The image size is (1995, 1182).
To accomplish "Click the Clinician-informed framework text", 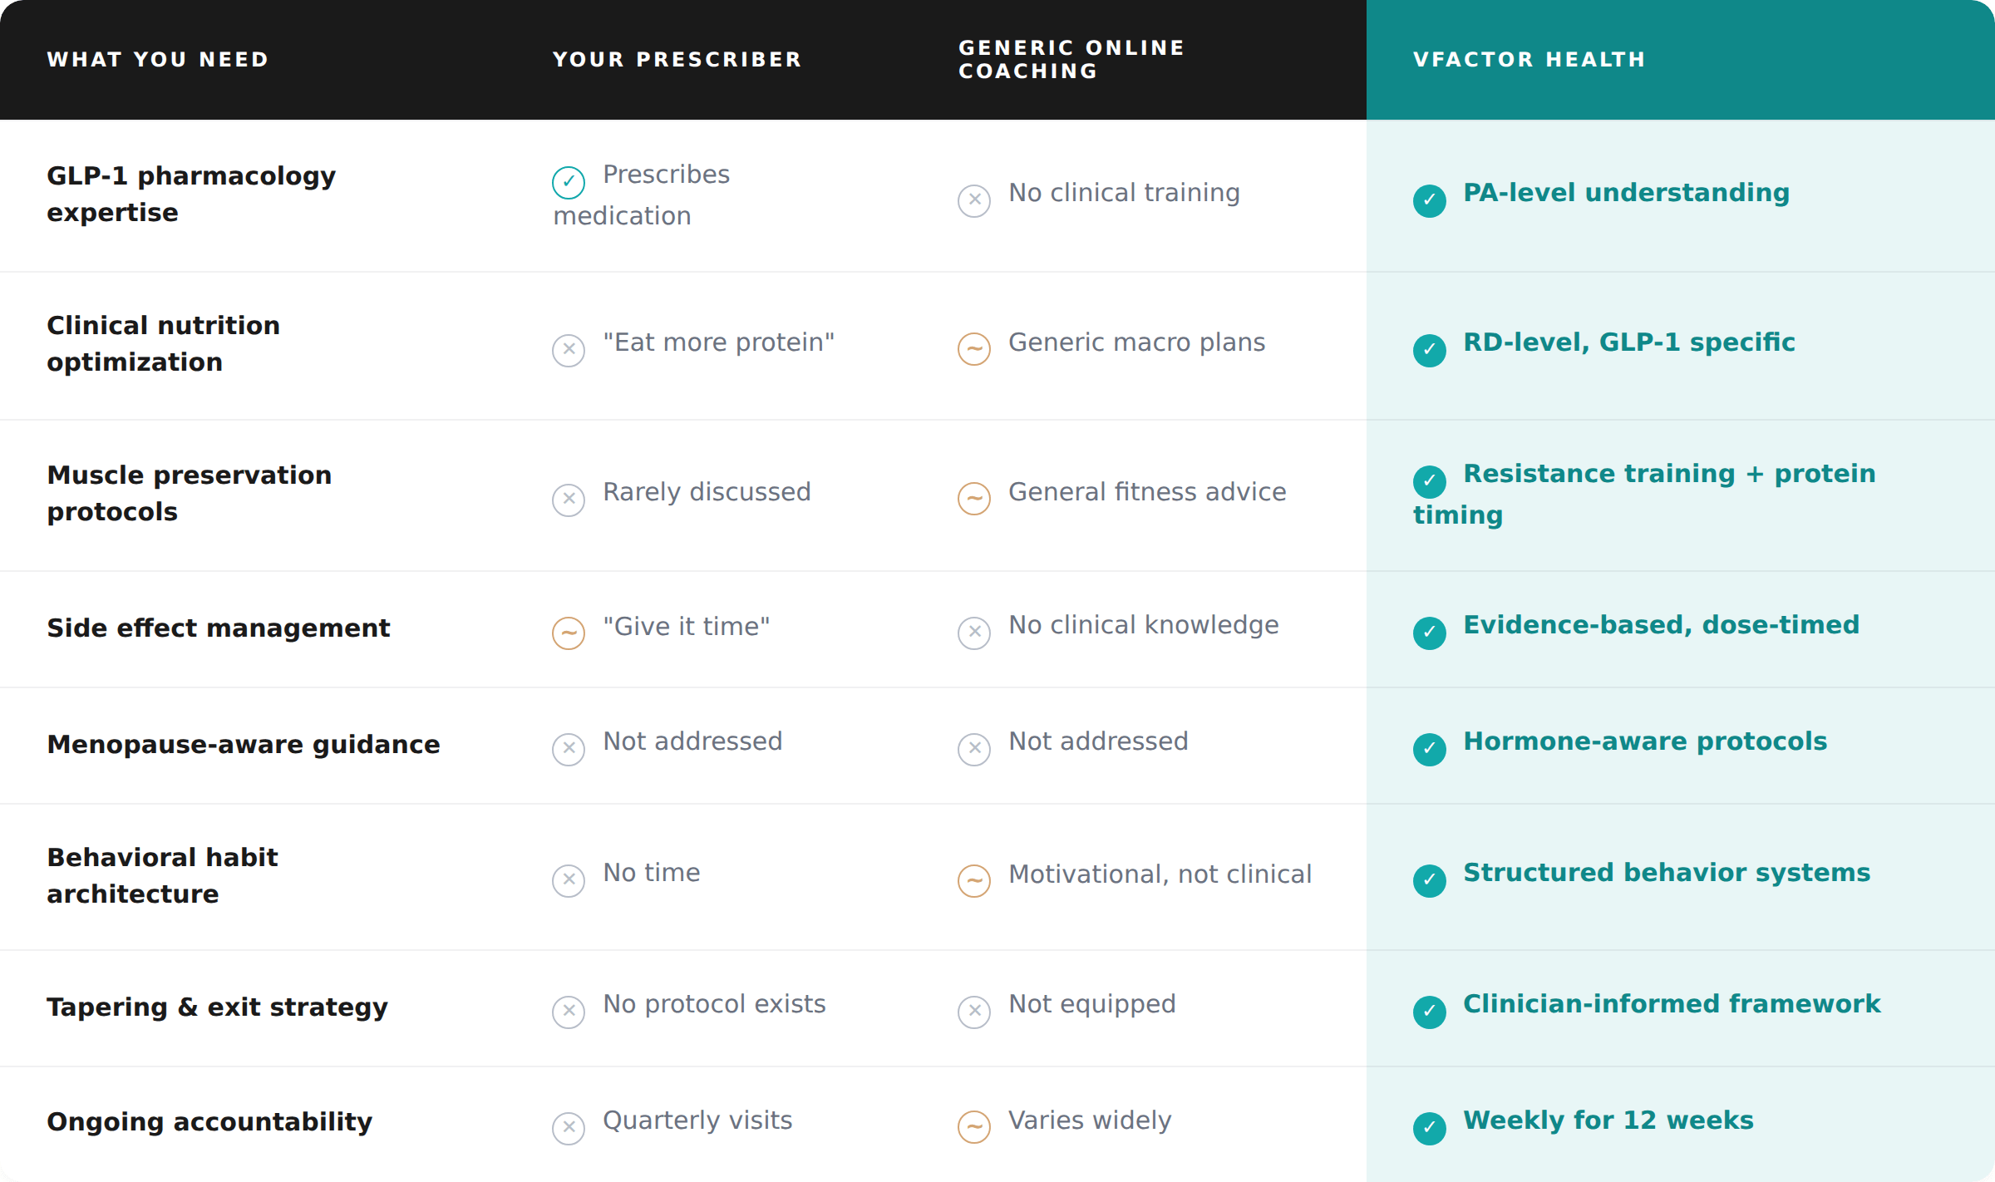I will click(x=1672, y=1004).
